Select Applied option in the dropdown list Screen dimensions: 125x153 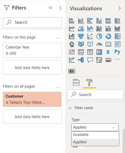95,142
